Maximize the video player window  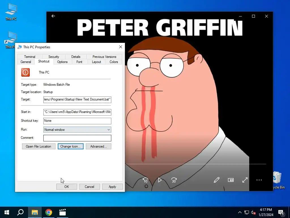pyautogui.click(x=253, y=16)
